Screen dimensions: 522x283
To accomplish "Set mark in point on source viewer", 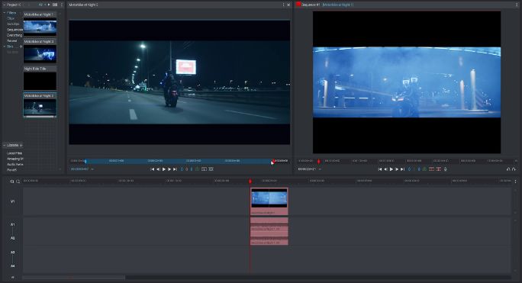I will tap(182, 169).
